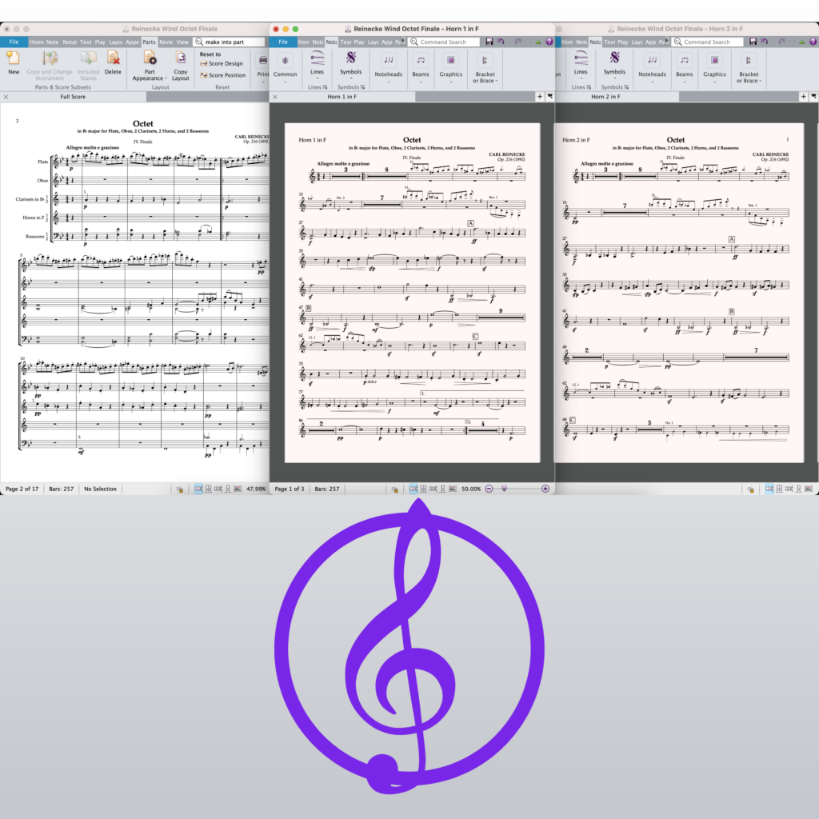Image resolution: width=819 pixels, height=819 pixels.
Task: Click Save icon in Horn 2 in F window
Action: click(x=753, y=42)
